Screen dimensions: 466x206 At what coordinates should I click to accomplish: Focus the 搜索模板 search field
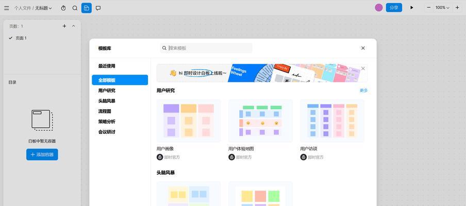pos(206,48)
